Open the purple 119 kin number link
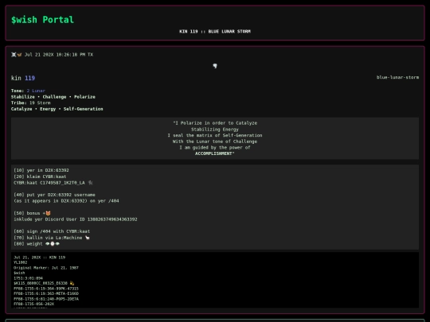This screenshot has width=430, height=322. (x=30, y=78)
